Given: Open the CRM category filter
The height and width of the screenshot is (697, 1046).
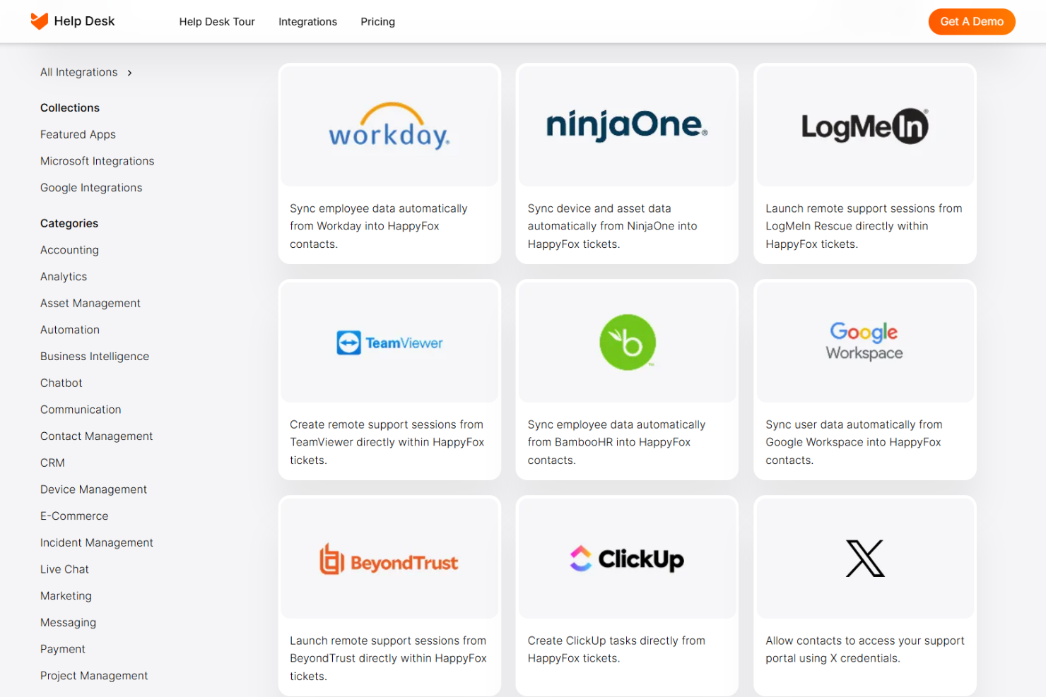Looking at the screenshot, I should tap(52, 463).
